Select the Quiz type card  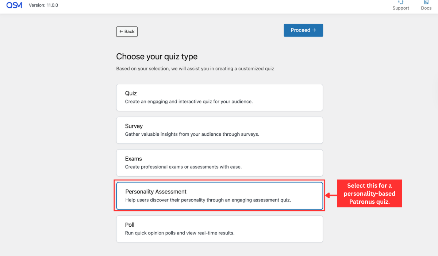(x=219, y=97)
